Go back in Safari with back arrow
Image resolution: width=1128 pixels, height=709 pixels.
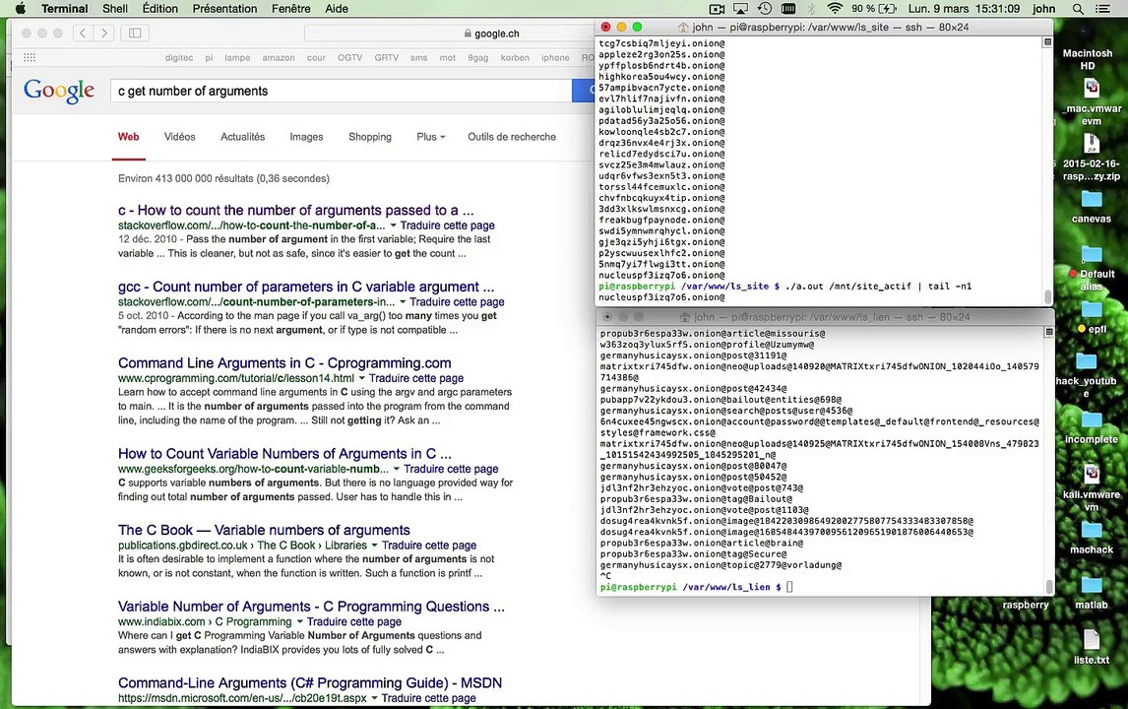(x=84, y=33)
